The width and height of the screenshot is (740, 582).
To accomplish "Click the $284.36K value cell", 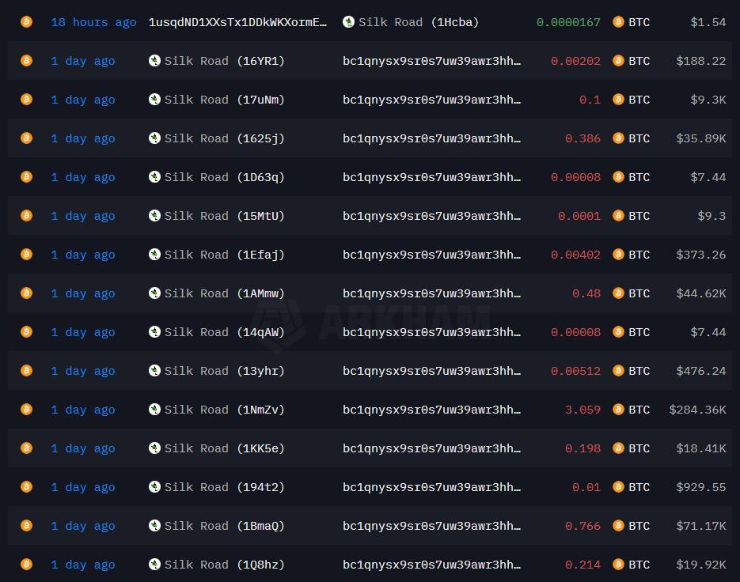I will coord(697,410).
